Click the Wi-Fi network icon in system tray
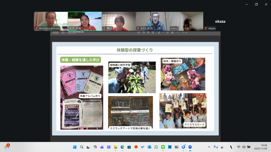This screenshot has width=271, height=152. 238,147
